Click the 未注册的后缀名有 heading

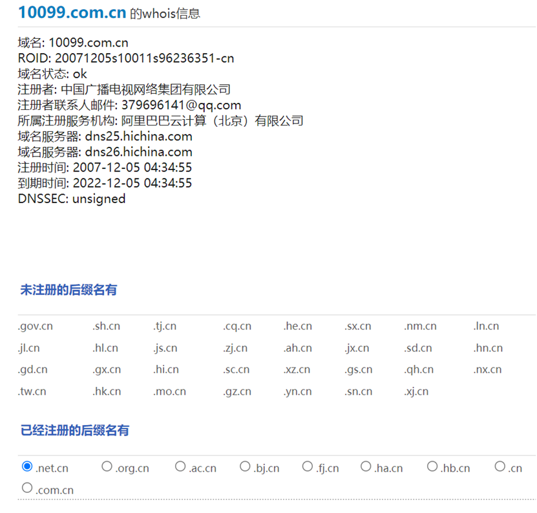68,290
